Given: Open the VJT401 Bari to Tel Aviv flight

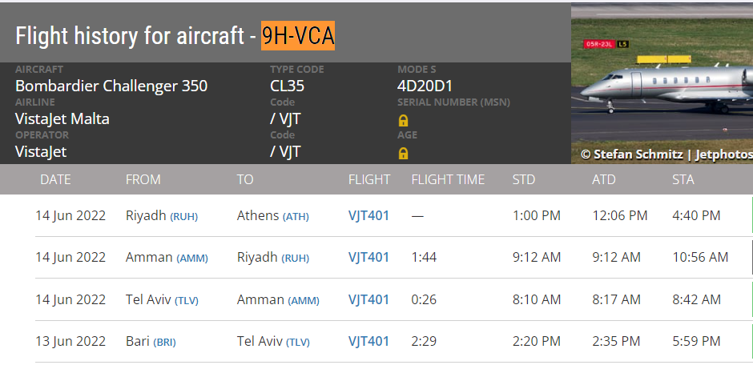Looking at the screenshot, I should click(368, 341).
